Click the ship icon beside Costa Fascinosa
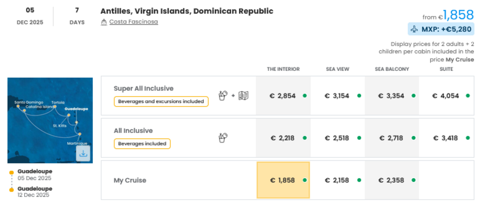 tap(104, 22)
